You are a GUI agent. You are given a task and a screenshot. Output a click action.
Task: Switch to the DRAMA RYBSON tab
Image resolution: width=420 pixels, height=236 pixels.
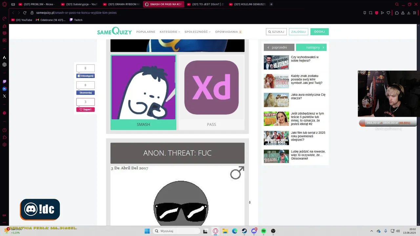point(122,4)
